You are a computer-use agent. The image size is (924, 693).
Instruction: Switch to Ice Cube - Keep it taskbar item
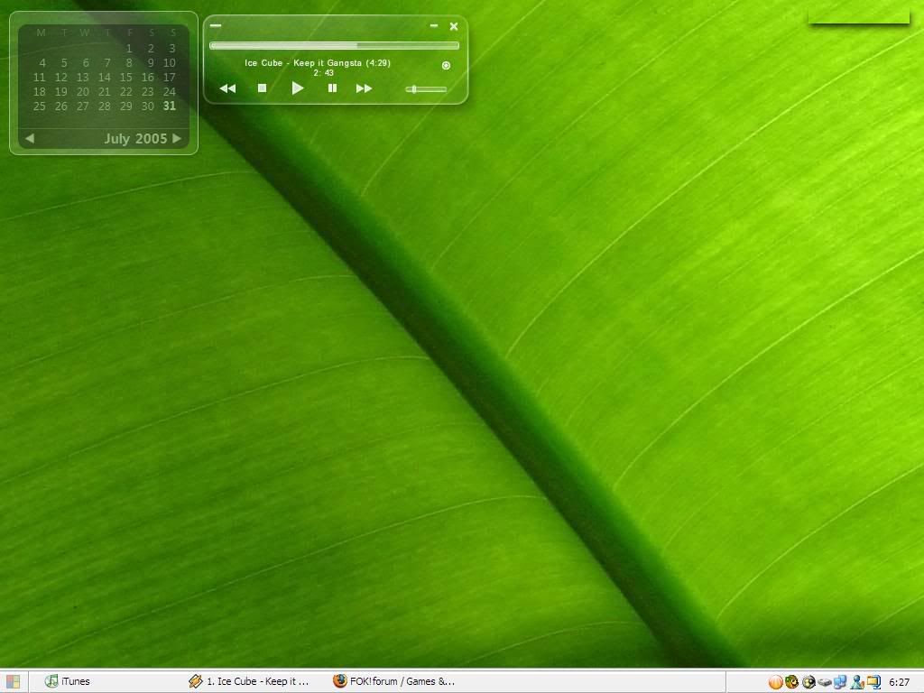tap(249, 681)
